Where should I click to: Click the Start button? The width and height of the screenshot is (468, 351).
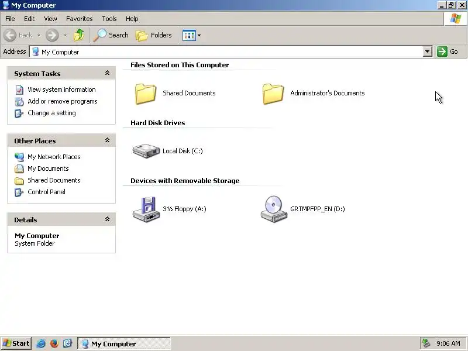16,343
